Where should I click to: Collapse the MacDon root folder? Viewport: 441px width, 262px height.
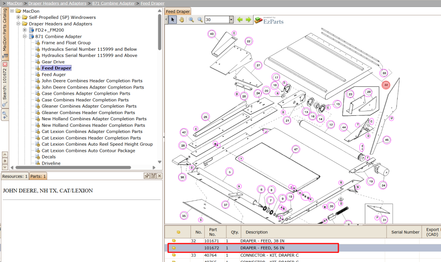pos(12,11)
